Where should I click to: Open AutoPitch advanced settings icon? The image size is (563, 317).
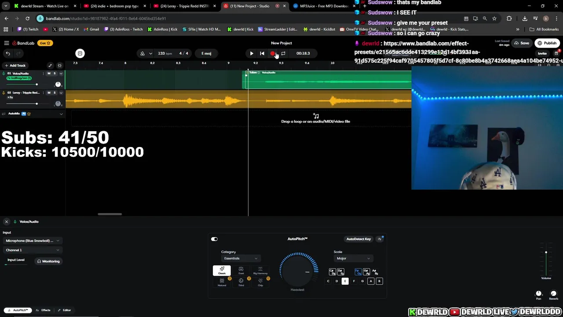coord(380,239)
